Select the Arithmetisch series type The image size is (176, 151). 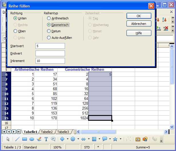pos(49,18)
